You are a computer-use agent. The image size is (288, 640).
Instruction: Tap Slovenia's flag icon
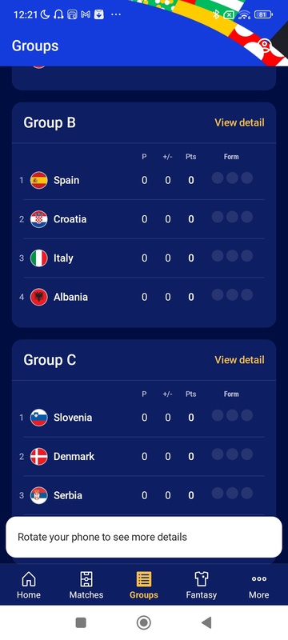click(x=38, y=418)
